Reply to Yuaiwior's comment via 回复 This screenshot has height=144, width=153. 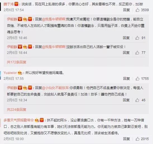point(126,78)
